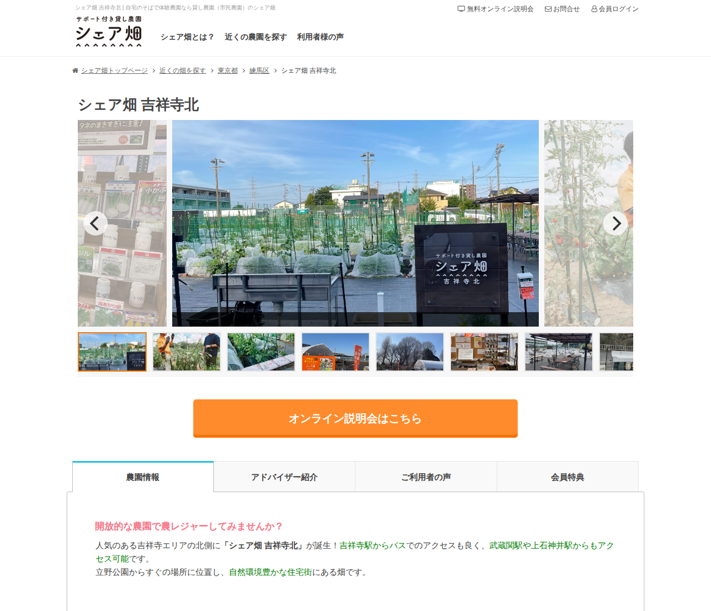Image resolution: width=711 pixels, height=611 pixels.
Task: Select the 農園情報 tab
Action: (x=143, y=477)
